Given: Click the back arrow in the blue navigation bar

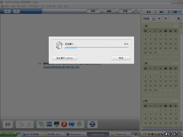Looking at the screenshot, I should click(7, 11).
